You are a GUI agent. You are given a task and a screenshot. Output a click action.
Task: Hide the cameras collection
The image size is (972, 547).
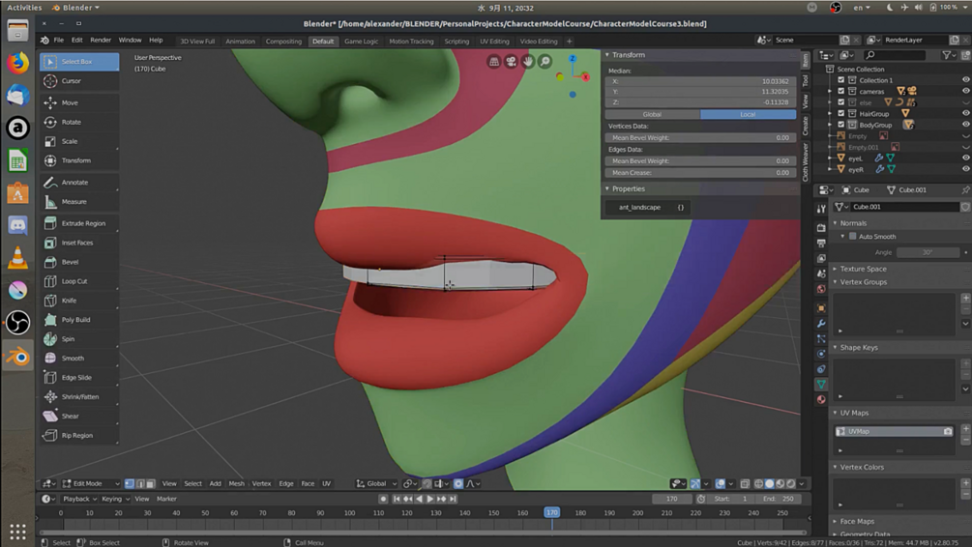(x=966, y=91)
